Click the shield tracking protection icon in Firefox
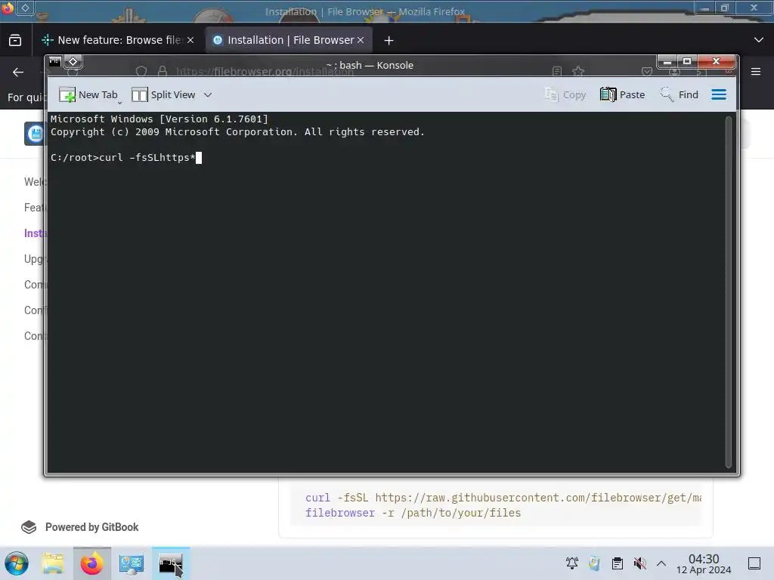774x580 pixels. click(x=141, y=72)
